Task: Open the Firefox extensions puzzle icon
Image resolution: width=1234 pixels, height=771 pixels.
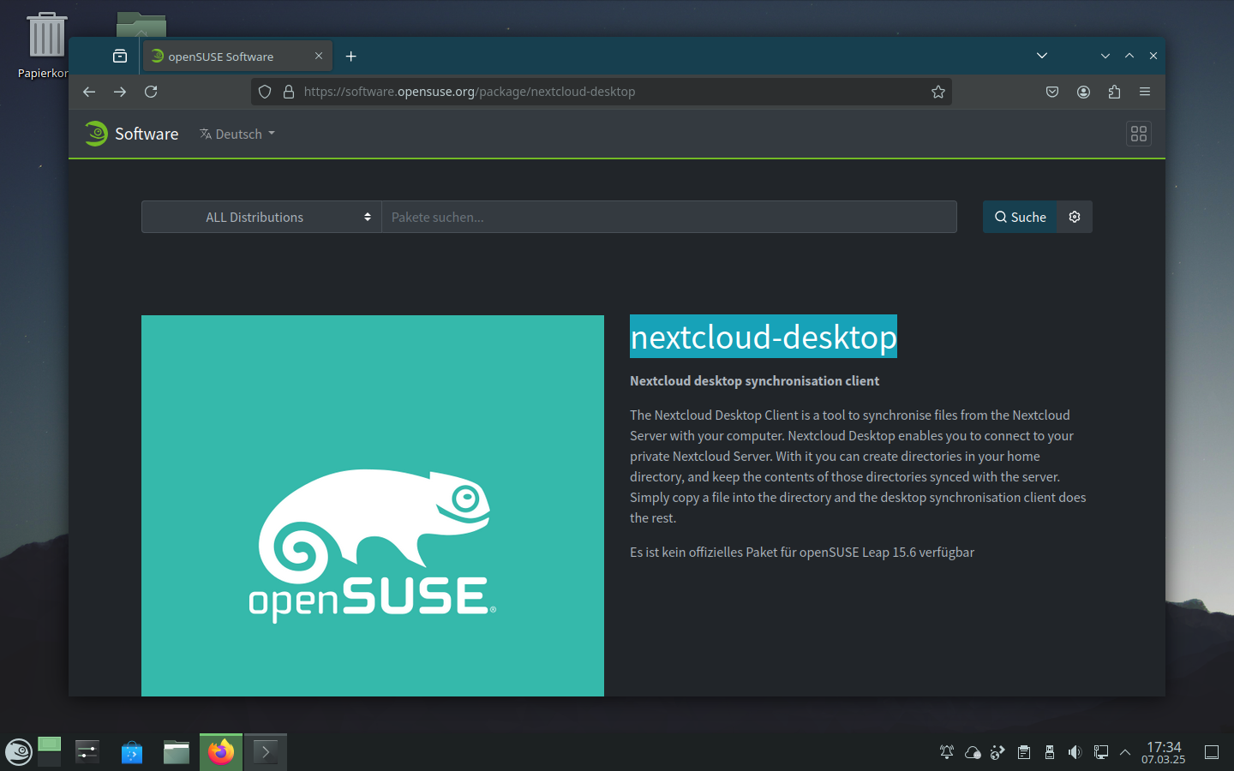Action: click(1114, 92)
